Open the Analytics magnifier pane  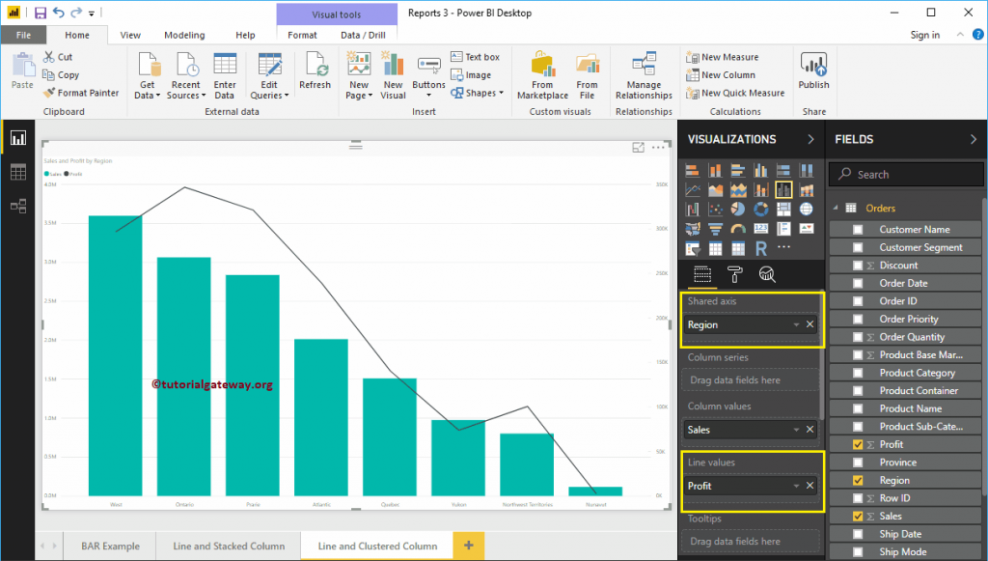[766, 274]
